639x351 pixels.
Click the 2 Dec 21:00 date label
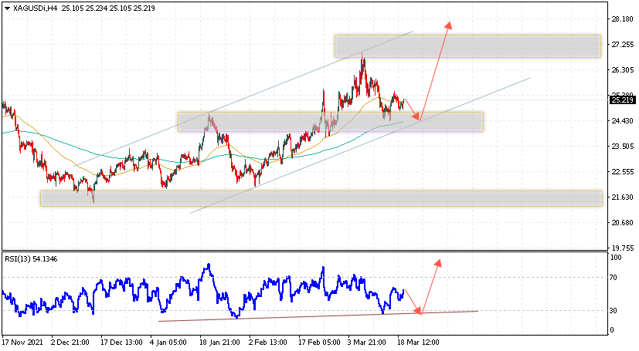[x=70, y=343]
